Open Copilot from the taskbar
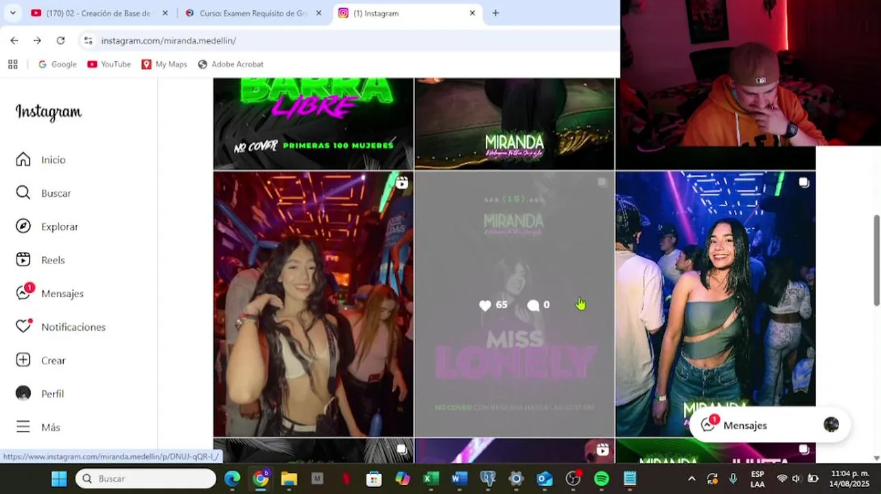The image size is (881, 494). coord(403,478)
